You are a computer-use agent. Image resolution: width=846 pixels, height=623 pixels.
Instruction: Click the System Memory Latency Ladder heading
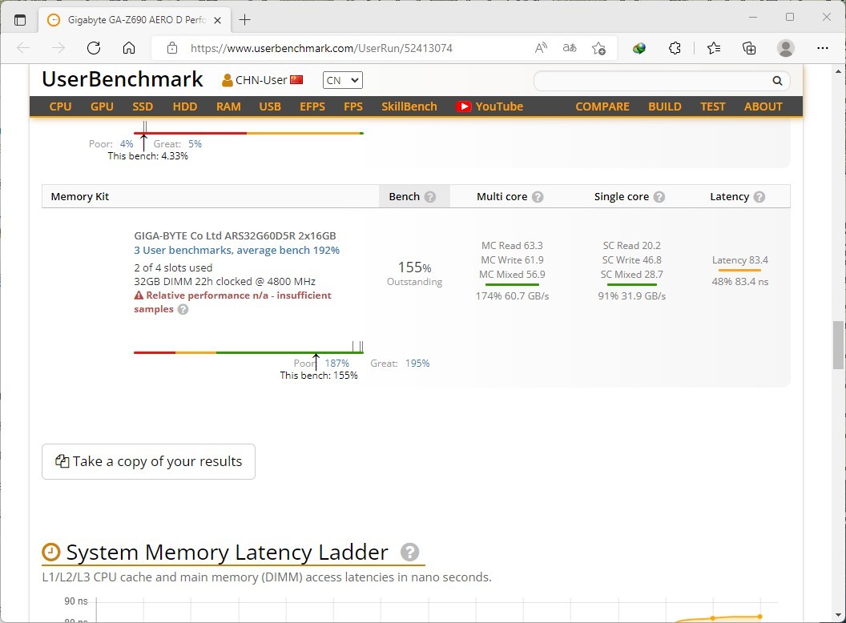point(227,553)
